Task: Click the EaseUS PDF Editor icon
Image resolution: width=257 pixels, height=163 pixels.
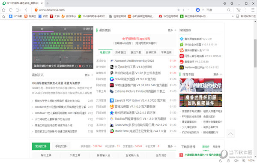Action: 112,100
